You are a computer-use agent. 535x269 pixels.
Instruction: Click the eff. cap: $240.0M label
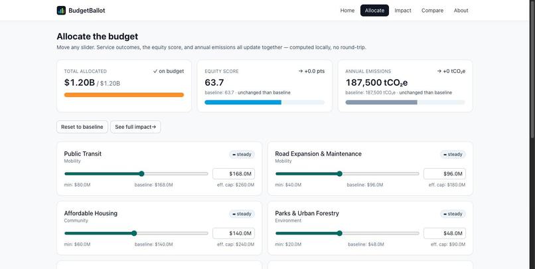click(x=236, y=244)
